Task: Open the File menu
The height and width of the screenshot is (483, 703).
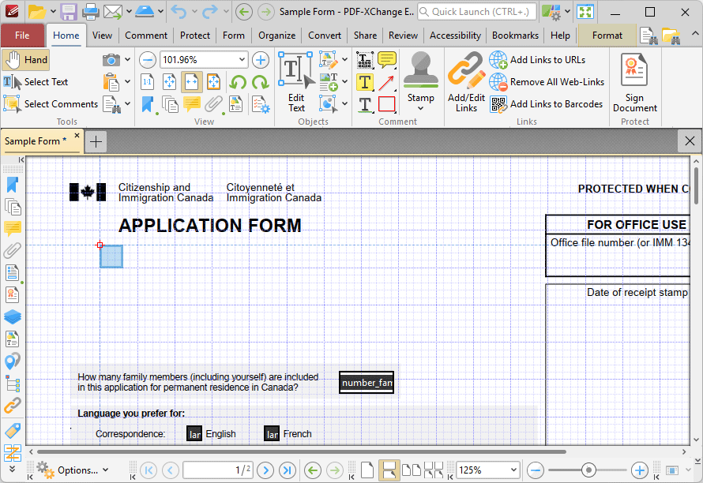Action: click(22, 36)
